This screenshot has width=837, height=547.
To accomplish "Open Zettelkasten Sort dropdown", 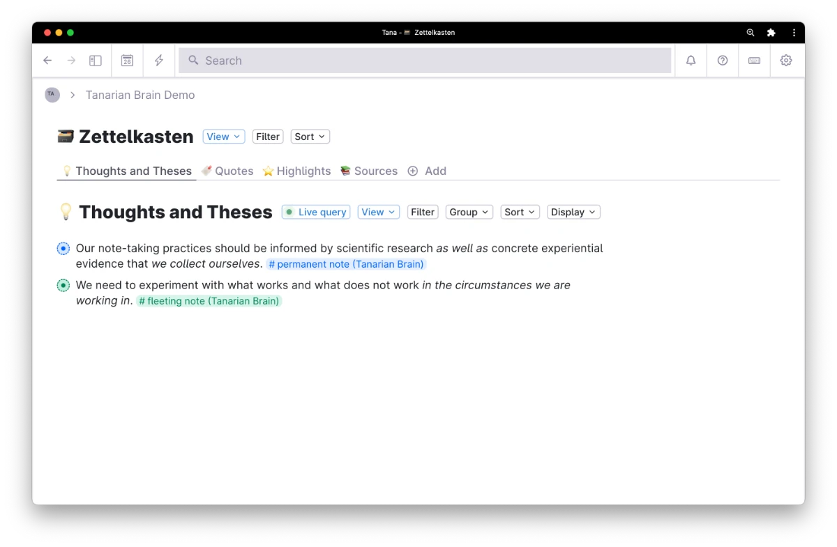I will 310,137.
